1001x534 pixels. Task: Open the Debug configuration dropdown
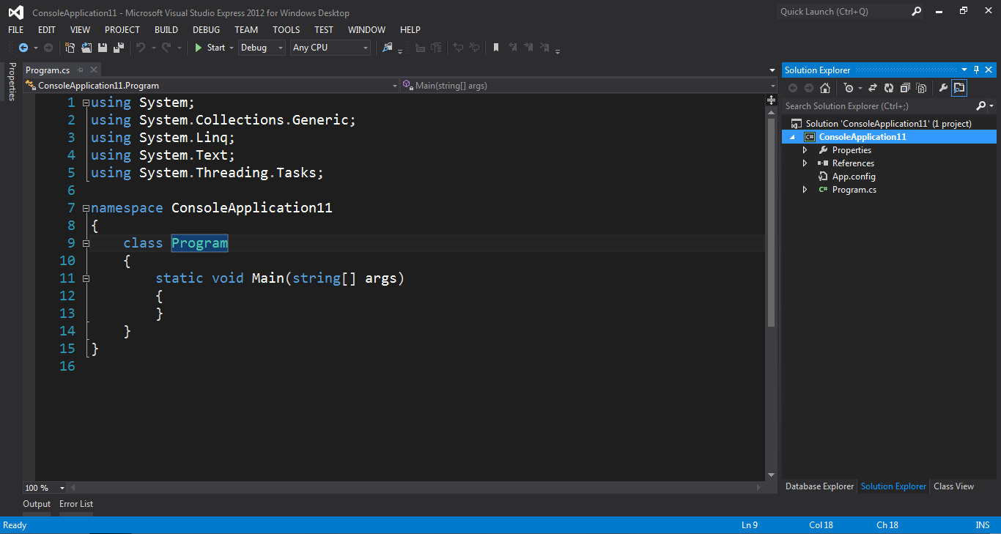coord(262,48)
